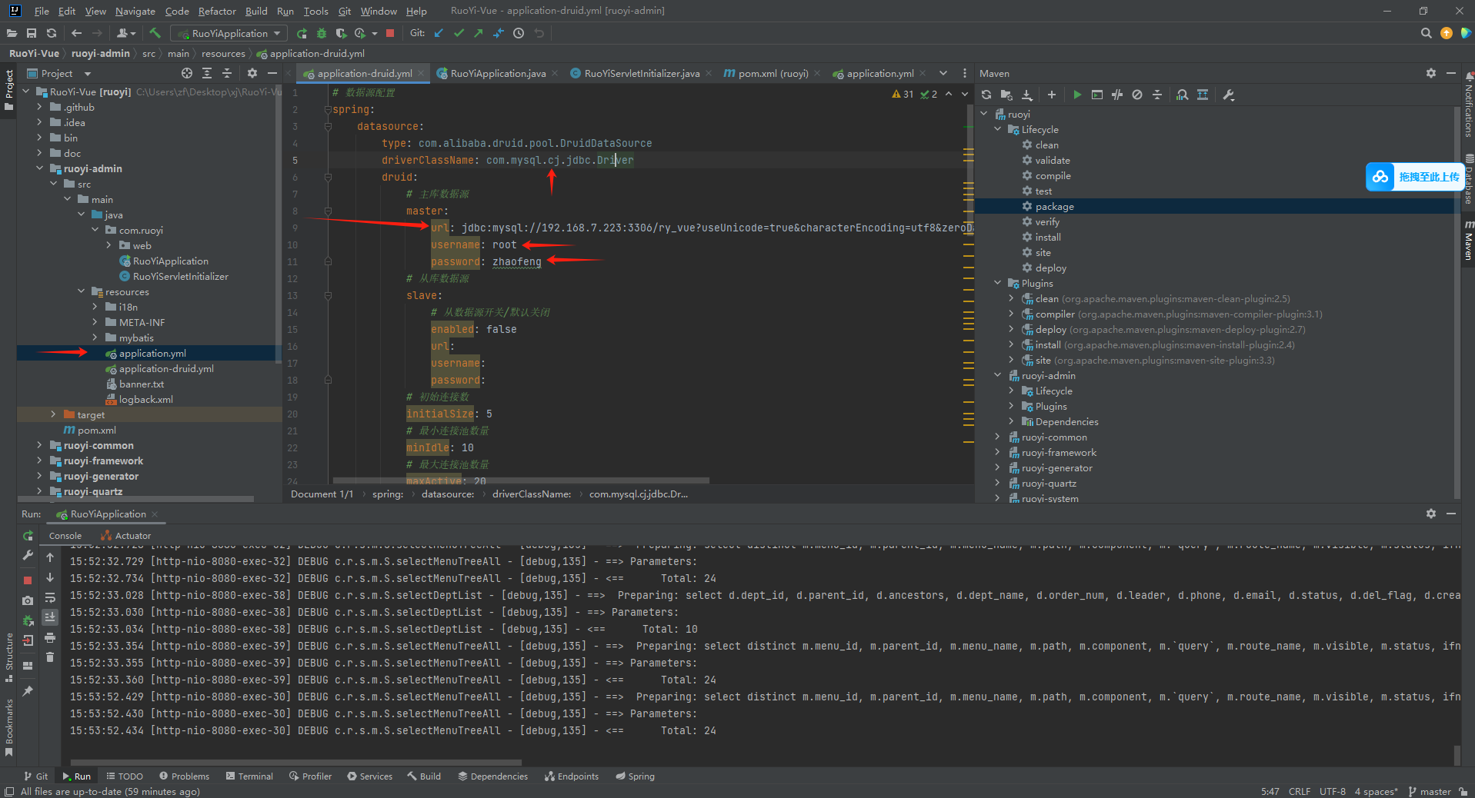Select opened file in Project panel
1475x798 pixels.
point(187,73)
